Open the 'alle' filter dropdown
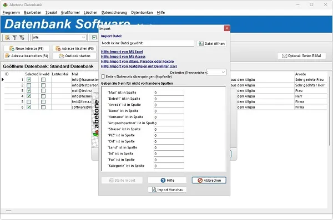Screen dimensions: 333x220 [59, 37]
